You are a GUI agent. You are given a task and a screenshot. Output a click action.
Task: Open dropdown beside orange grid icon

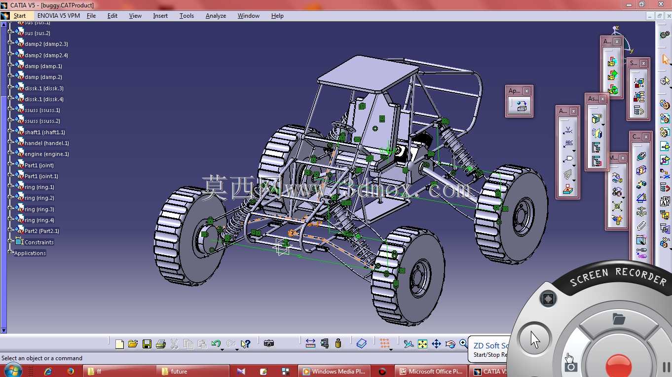[391, 349]
